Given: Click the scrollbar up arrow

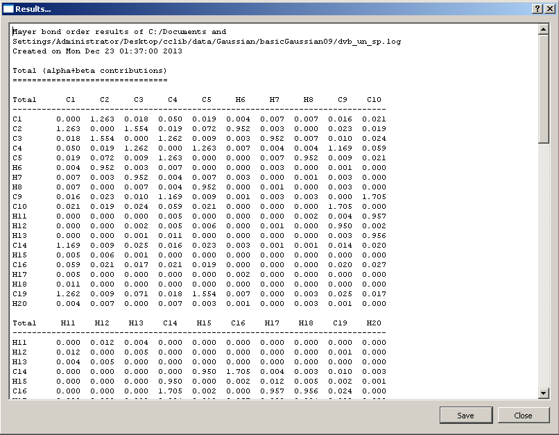Looking at the screenshot, I should click(544, 31).
